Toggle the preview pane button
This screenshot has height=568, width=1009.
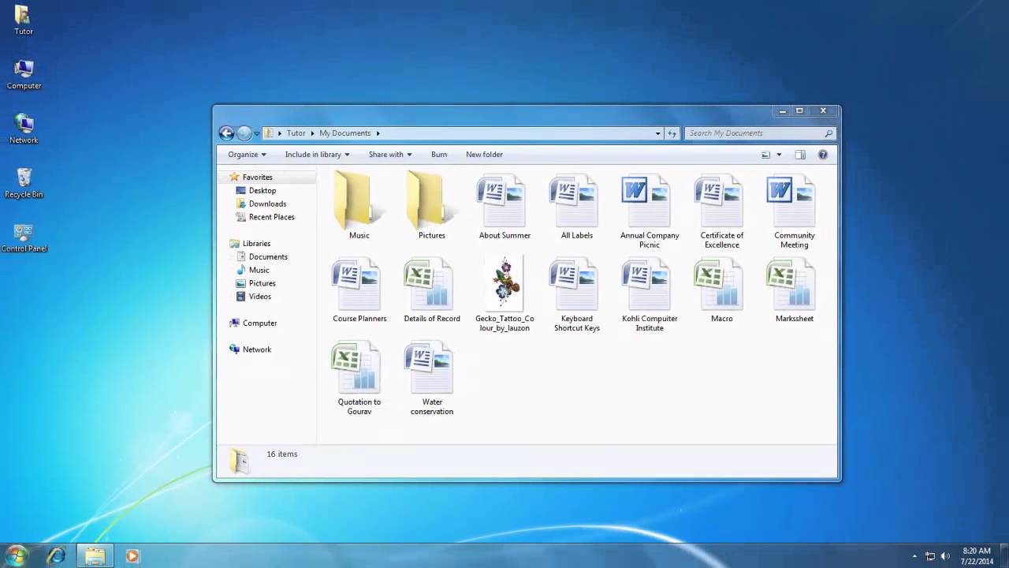click(800, 155)
